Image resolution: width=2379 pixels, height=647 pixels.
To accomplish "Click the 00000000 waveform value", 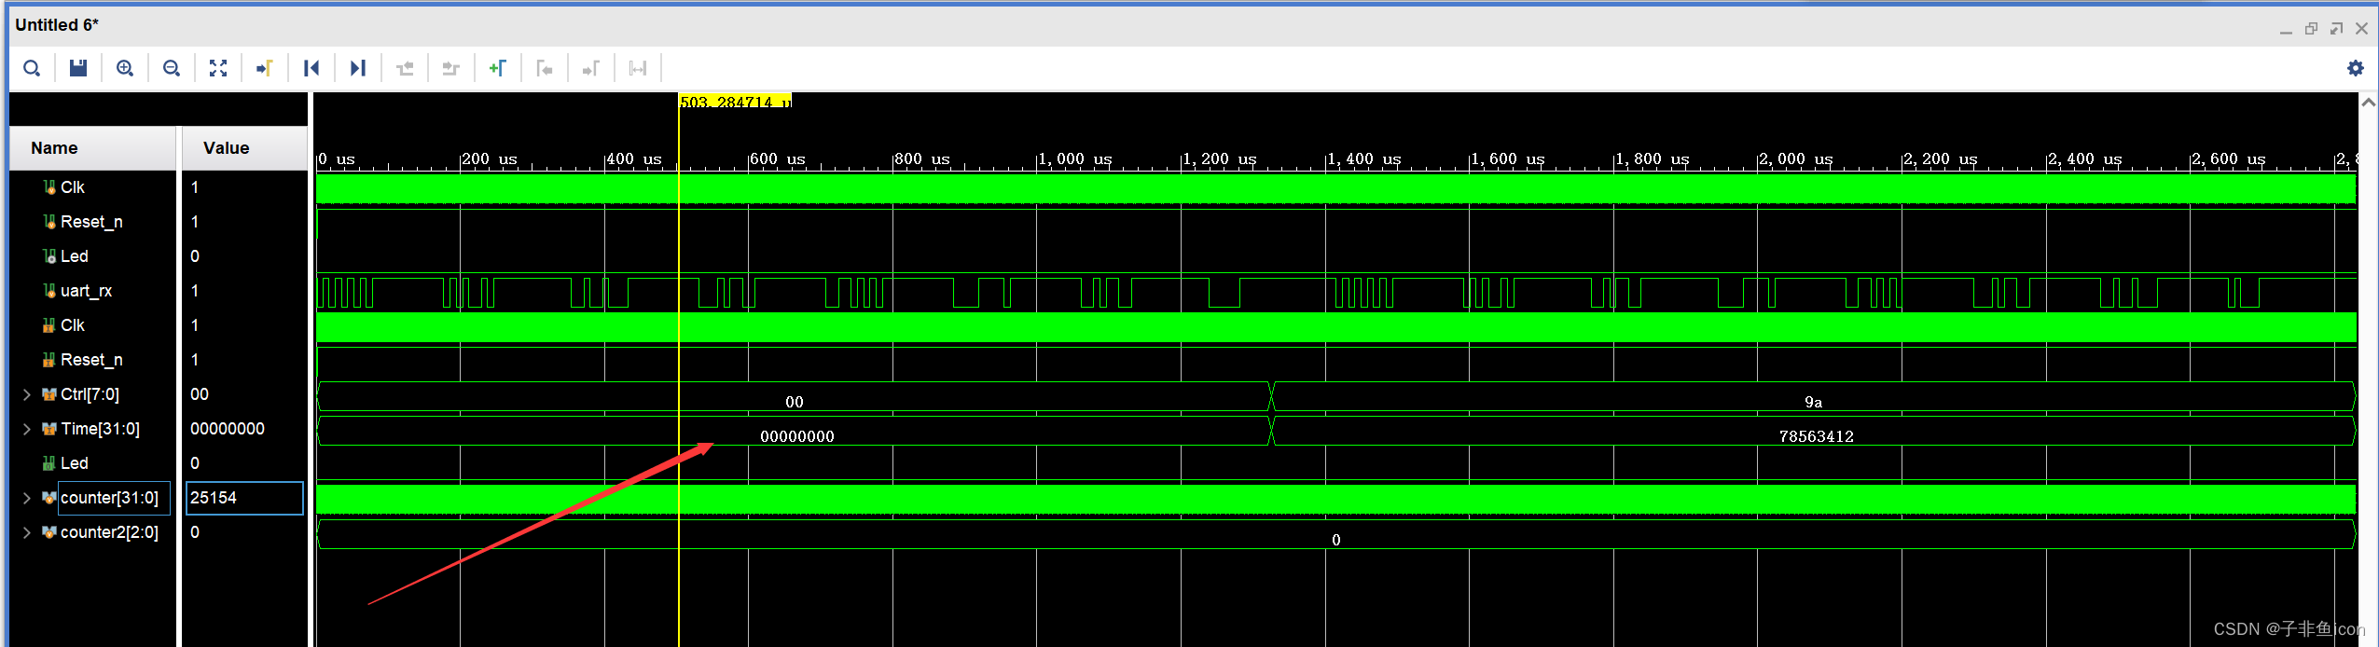I will click(x=797, y=436).
